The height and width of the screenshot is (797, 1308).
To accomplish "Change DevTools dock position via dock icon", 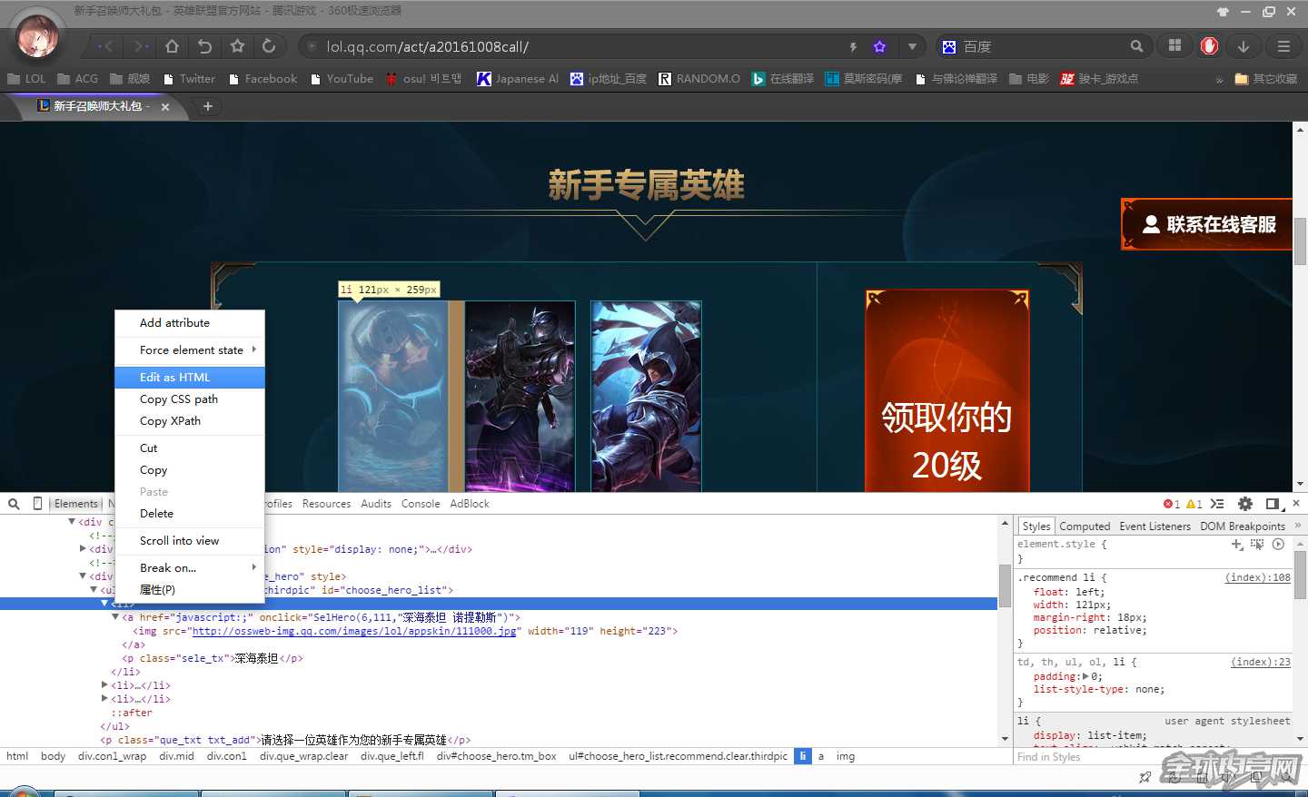I will (x=1273, y=504).
